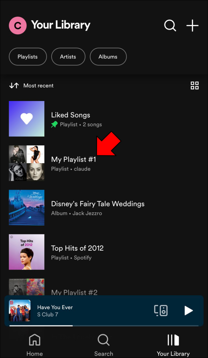The width and height of the screenshot is (208, 358).
Task: Tap the library search magnifier icon
Action: click(170, 25)
